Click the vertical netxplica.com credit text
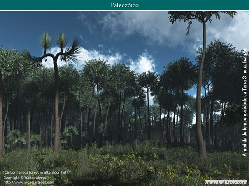The width and height of the screenshot is (249, 186). (245, 101)
